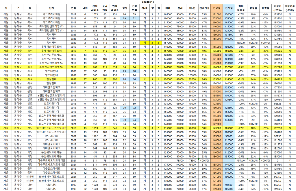Click the 면적 세대수 cell showing 617
296x191 pixels.
click(x=115, y=177)
